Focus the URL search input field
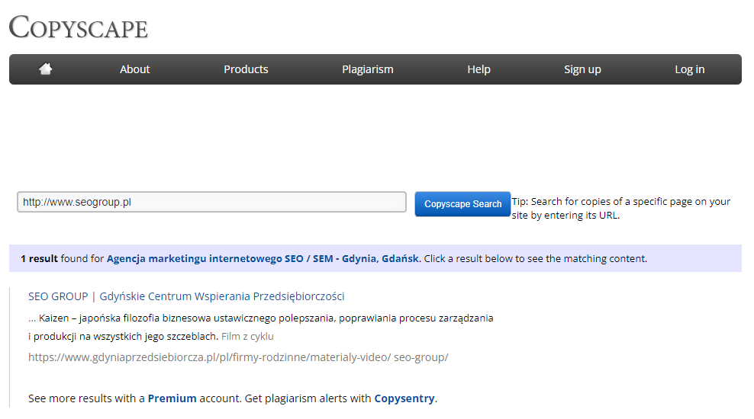Viewport: 754px width, 419px height. [x=211, y=202]
